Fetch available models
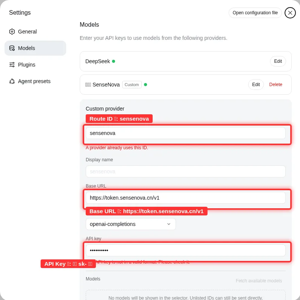The width and height of the screenshot is (300, 300). (259, 281)
